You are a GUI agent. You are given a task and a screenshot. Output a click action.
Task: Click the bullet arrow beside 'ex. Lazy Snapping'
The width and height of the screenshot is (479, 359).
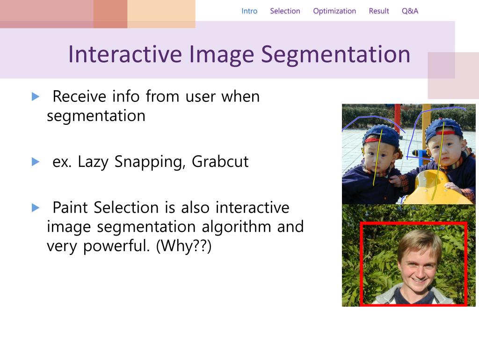[36, 162]
